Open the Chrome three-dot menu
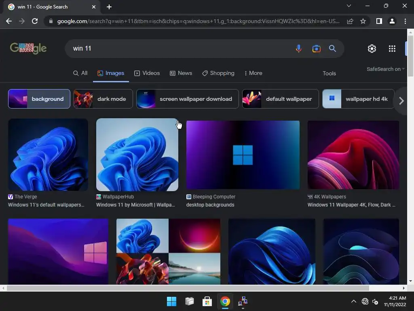The height and width of the screenshot is (311, 414). pyautogui.click(x=405, y=21)
